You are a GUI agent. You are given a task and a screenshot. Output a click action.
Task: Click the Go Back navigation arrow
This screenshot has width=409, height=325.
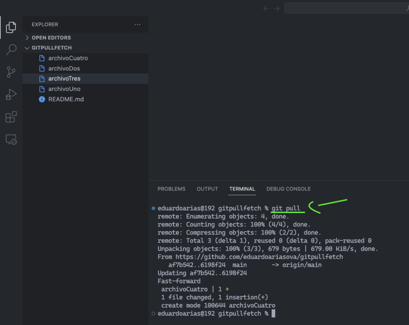[266, 9]
